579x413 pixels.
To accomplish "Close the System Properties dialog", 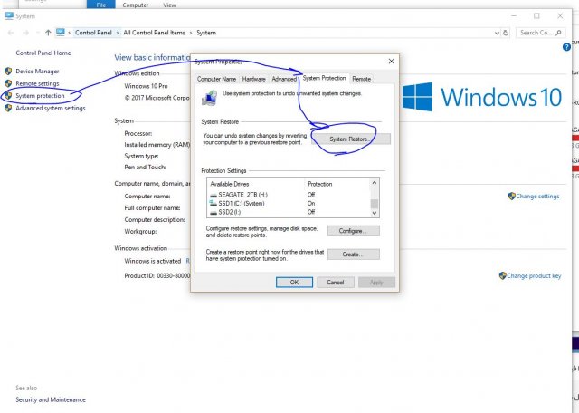I will point(390,62).
